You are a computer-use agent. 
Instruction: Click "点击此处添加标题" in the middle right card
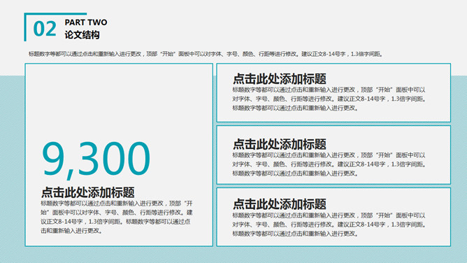point(280,144)
